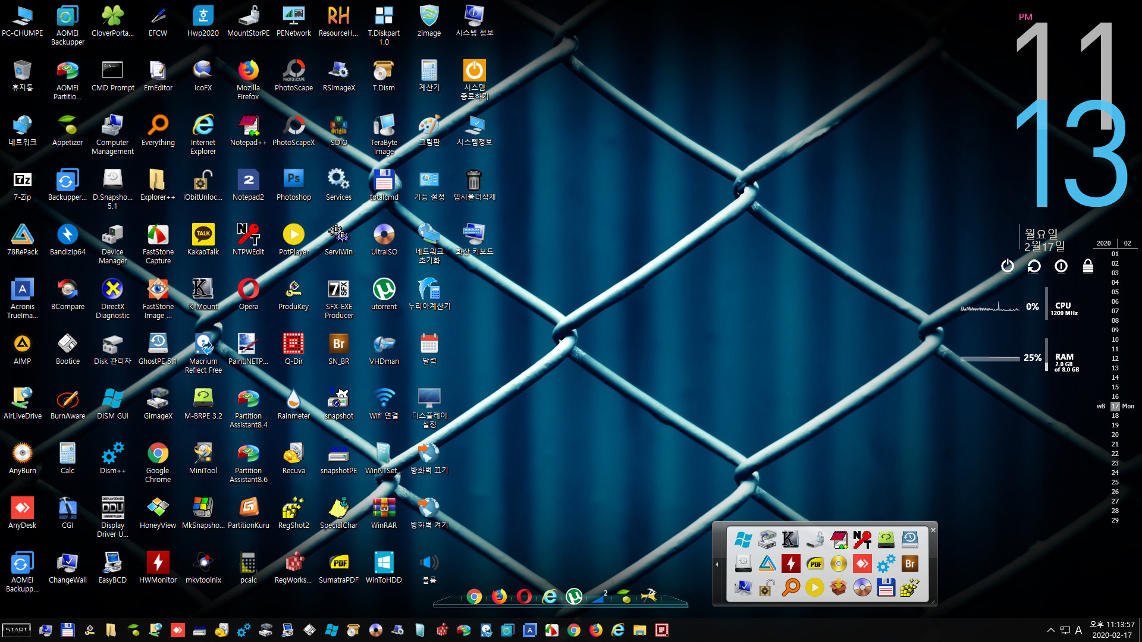The image size is (1142, 642).
Task: Open the Bootice desktop icon
Action: pyautogui.click(x=67, y=350)
